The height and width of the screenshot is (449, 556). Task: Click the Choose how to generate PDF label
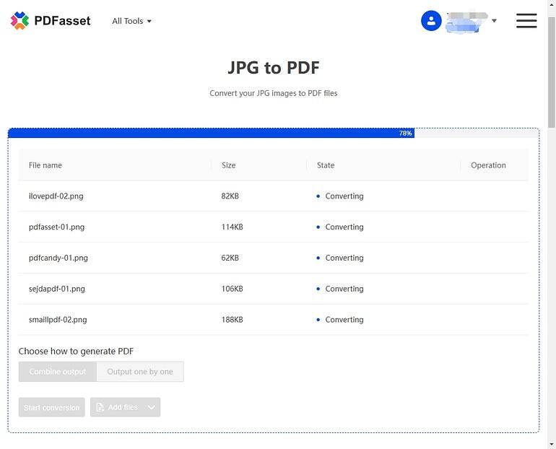tap(76, 352)
